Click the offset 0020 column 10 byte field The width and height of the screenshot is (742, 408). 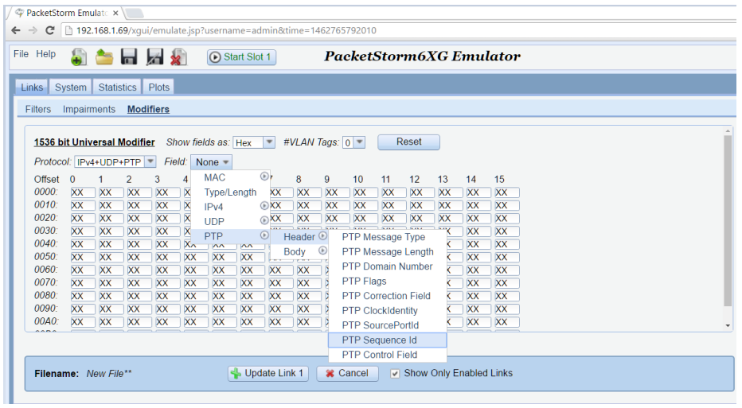[365, 219]
